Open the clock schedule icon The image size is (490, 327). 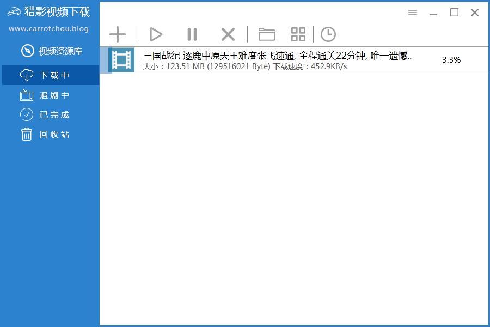click(328, 34)
